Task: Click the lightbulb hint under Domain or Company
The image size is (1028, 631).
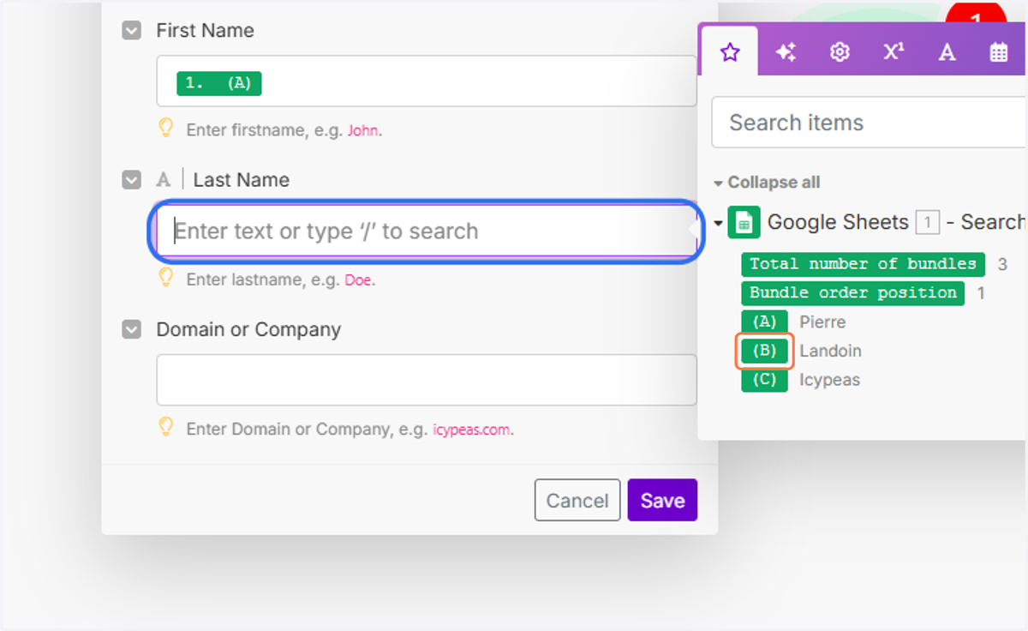Action: (x=166, y=427)
